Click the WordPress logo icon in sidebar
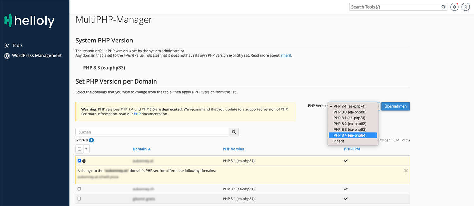This screenshot has height=206, width=474. 7,56
